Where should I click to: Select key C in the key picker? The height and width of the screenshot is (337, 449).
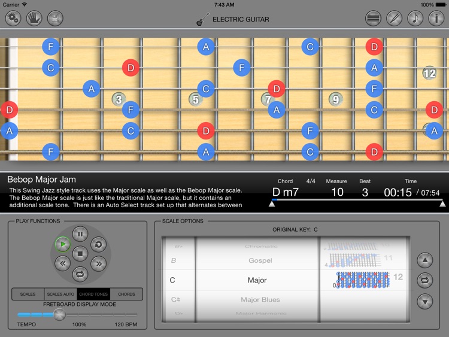click(x=172, y=280)
